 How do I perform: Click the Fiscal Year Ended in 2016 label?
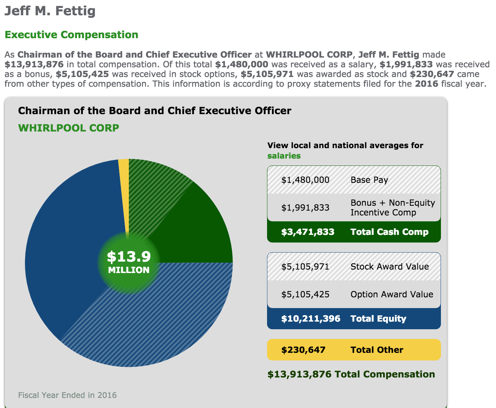[67, 395]
